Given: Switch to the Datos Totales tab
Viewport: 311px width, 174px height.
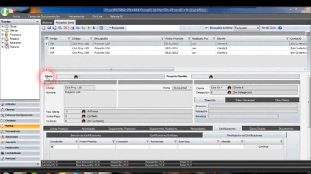Looking at the screenshot, I should click(x=257, y=129).
